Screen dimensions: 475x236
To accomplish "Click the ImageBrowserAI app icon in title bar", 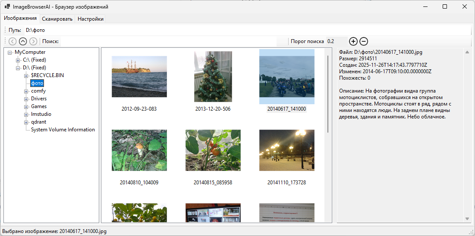I will pyautogui.click(x=7, y=7).
